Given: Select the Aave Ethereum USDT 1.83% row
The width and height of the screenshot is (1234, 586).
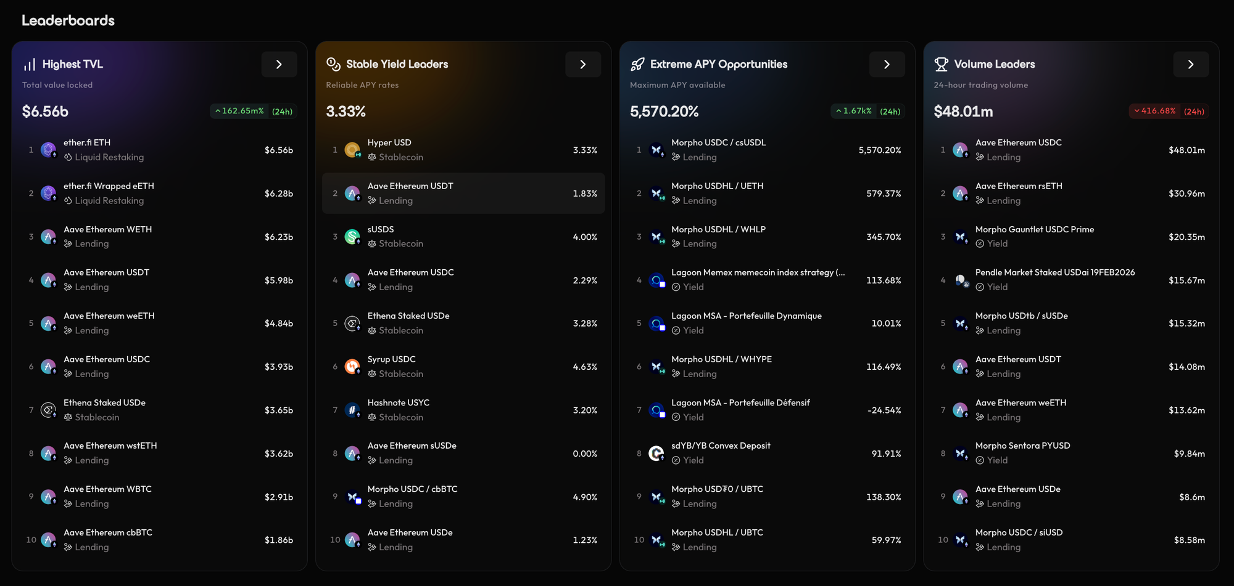Looking at the screenshot, I should 463,193.
